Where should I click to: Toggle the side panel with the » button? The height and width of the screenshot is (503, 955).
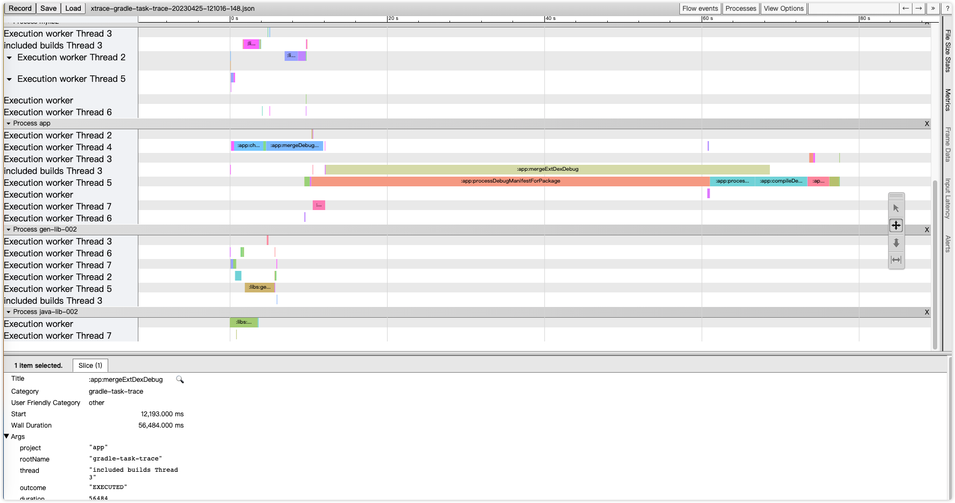click(933, 8)
